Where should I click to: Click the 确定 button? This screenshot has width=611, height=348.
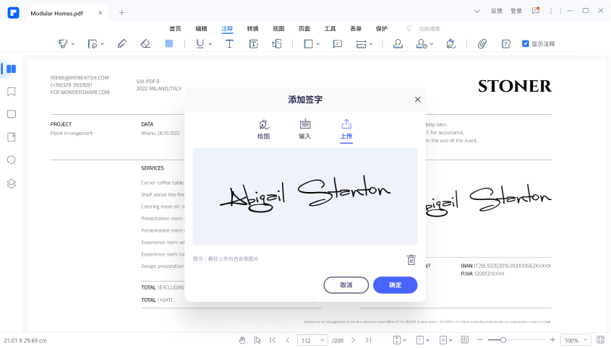tap(395, 285)
